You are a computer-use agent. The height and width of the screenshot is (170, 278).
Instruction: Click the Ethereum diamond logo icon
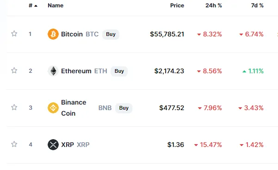coord(53,71)
